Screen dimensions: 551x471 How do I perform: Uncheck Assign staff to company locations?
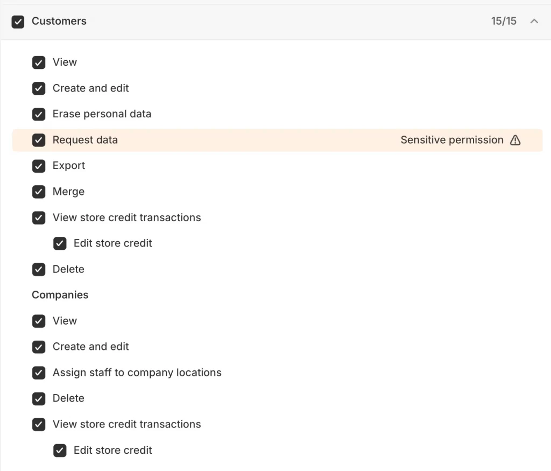coord(39,372)
